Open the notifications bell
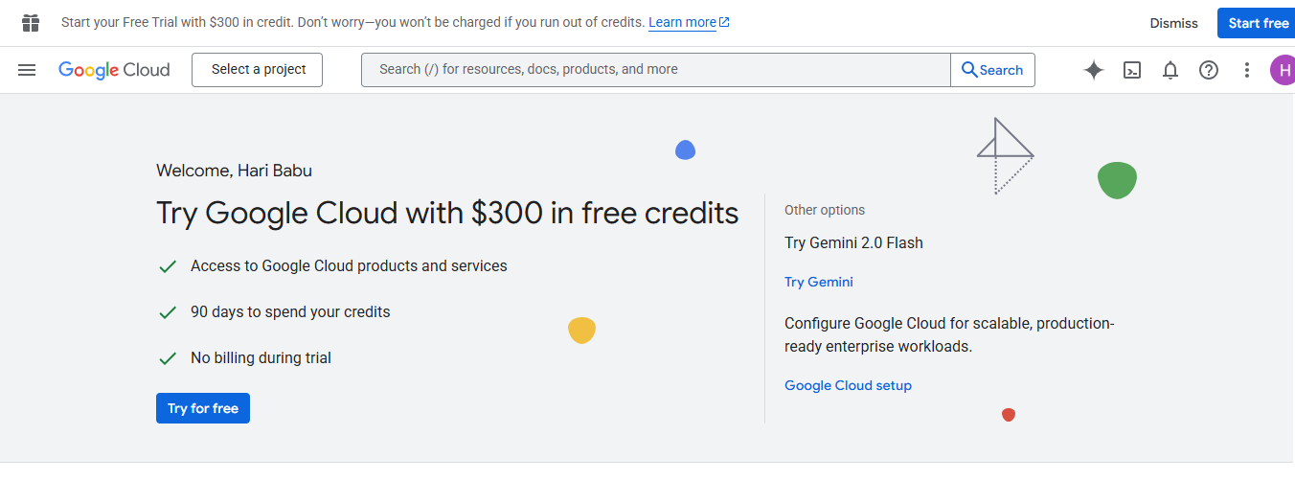Screen dimensions: 1295x481 [1170, 70]
